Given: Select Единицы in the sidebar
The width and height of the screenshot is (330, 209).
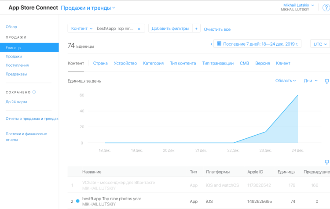Looking at the screenshot, I should click(29, 48).
